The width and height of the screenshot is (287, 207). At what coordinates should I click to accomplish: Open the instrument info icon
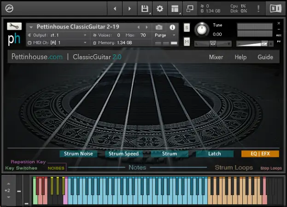(x=172, y=27)
